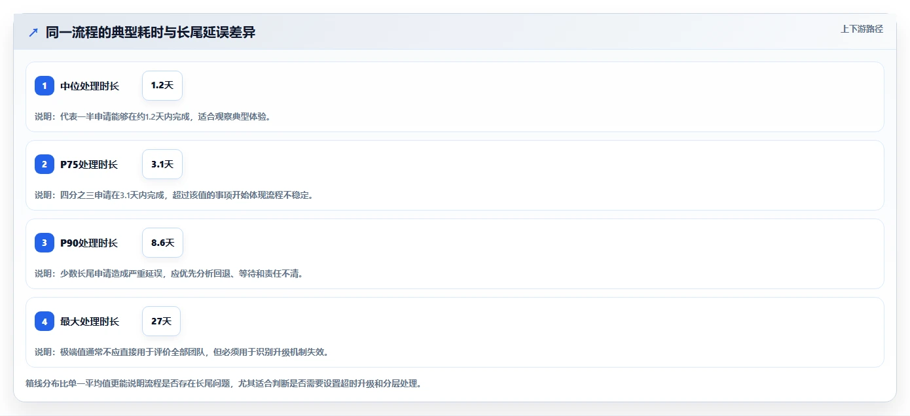Viewport: 910px width, 416px height.
Task: Click the footer text starting 箱线分布比单一平均值
Action: pyautogui.click(x=223, y=383)
